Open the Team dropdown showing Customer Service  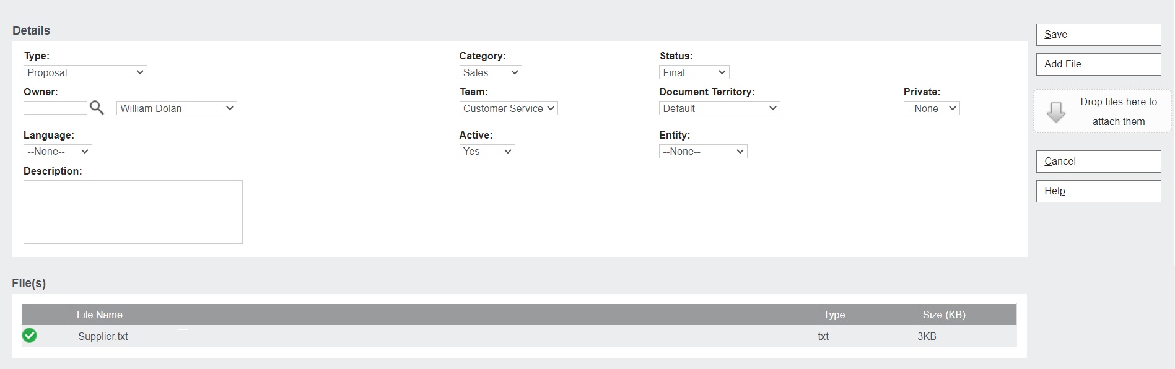pos(508,108)
